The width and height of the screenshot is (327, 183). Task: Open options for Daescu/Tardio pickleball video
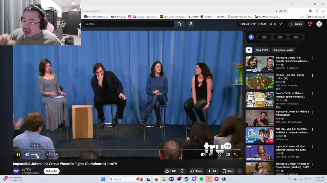[x=312, y=94]
